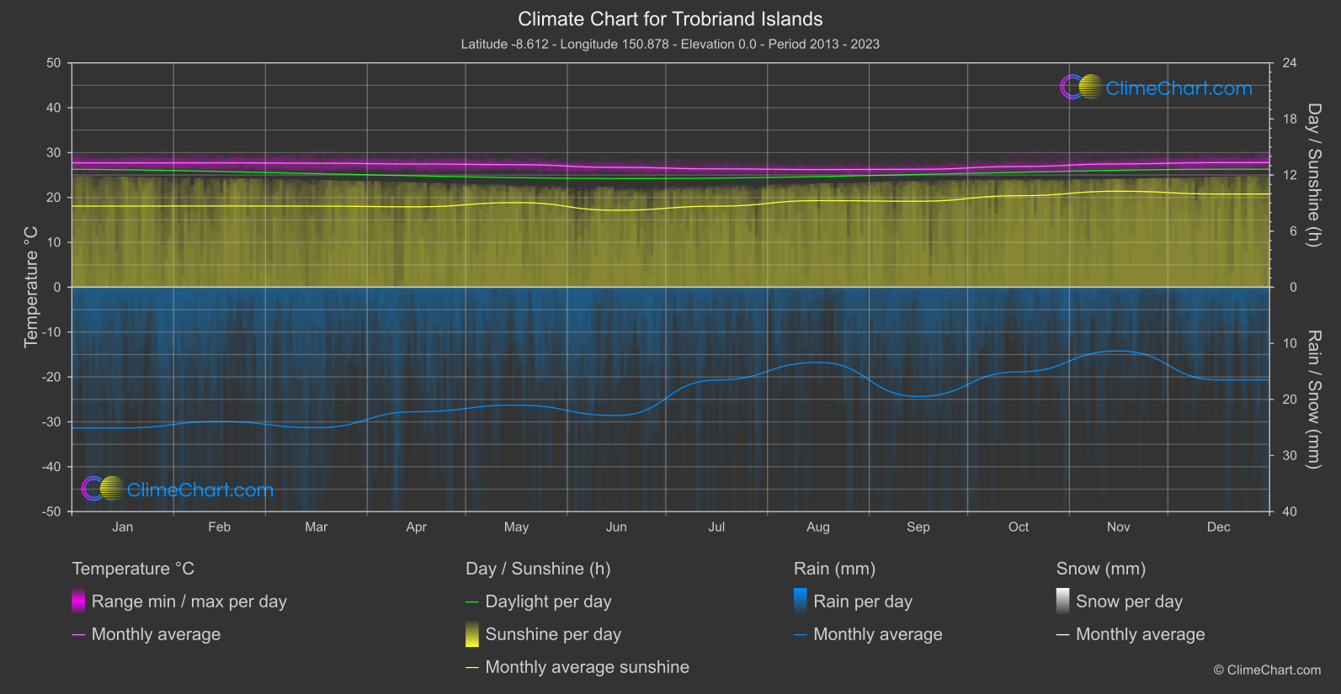Viewport: 1341px width, 694px height.
Task: Click the Aug month label
Action: pyautogui.click(x=818, y=527)
